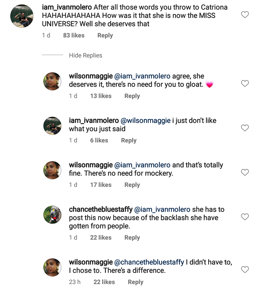Screen dimensions: 263x294
Task: Like the 'no need for mockery' reply
Action: [245, 172]
